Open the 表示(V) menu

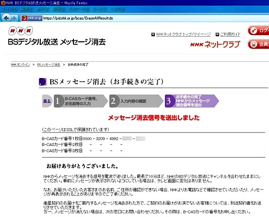click(43, 9)
